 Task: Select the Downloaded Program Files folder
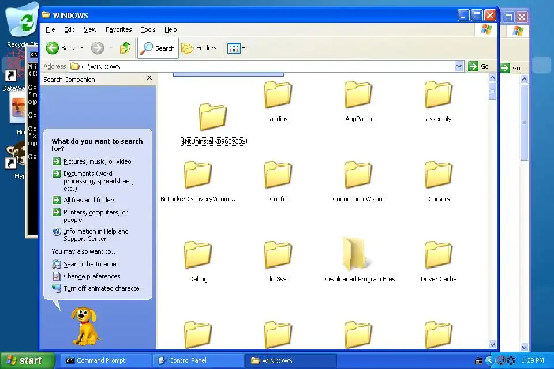tap(358, 260)
